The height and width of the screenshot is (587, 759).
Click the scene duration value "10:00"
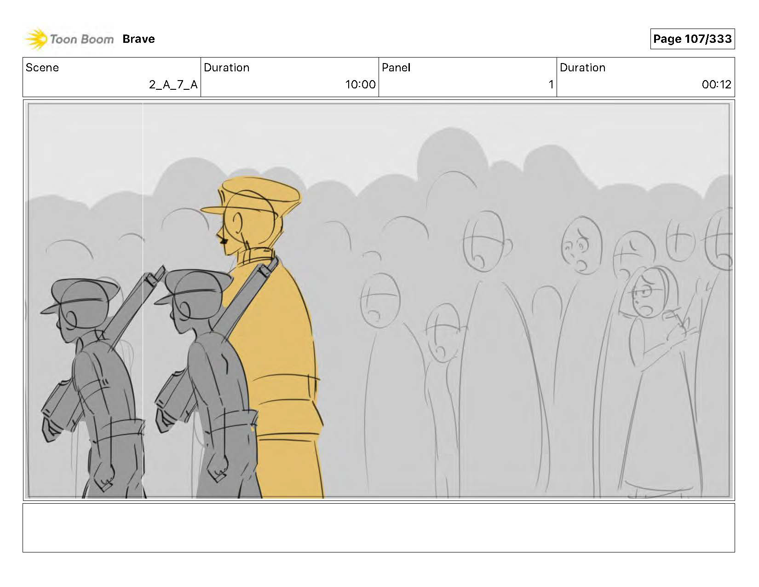(x=361, y=85)
